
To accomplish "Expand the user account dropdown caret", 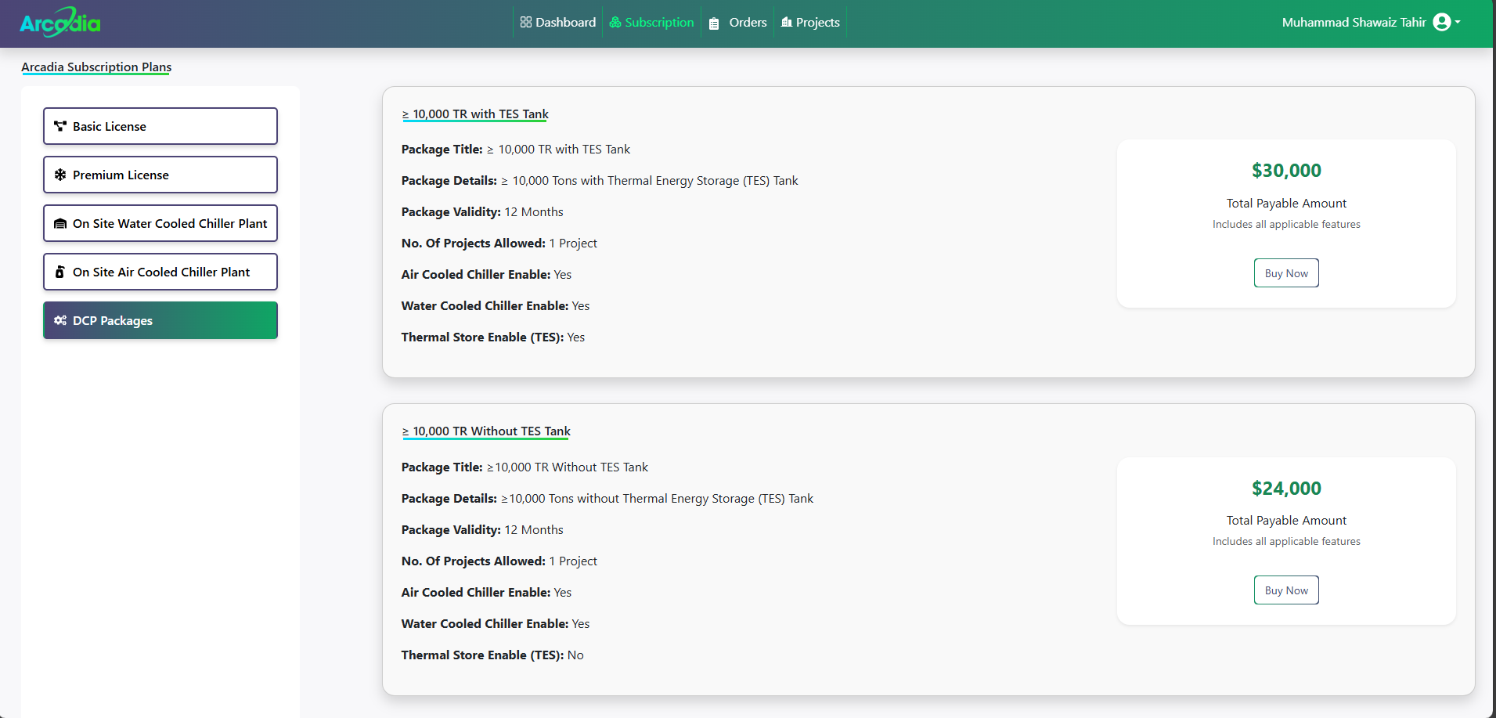I will [1458, 23].
